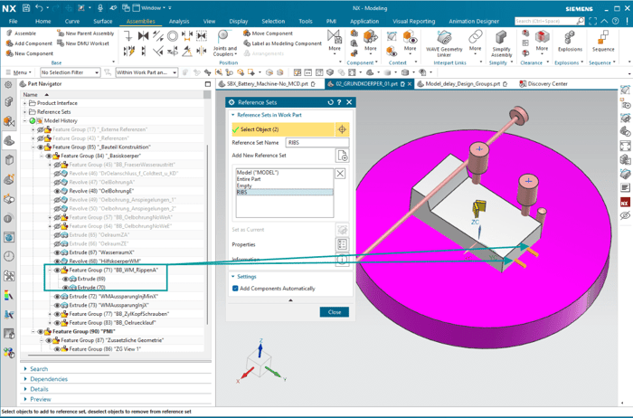633x418 pixels.
Task: Open Joints and Couplers tool
Action: 224,43
